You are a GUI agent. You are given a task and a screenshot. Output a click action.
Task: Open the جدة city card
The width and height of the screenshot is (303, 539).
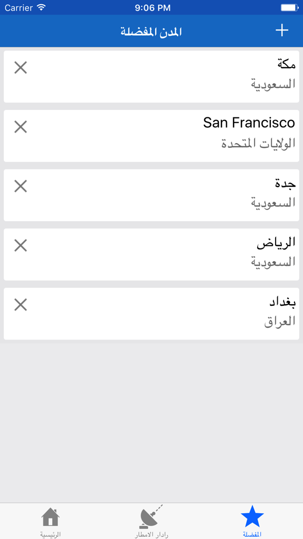[158, 195]
